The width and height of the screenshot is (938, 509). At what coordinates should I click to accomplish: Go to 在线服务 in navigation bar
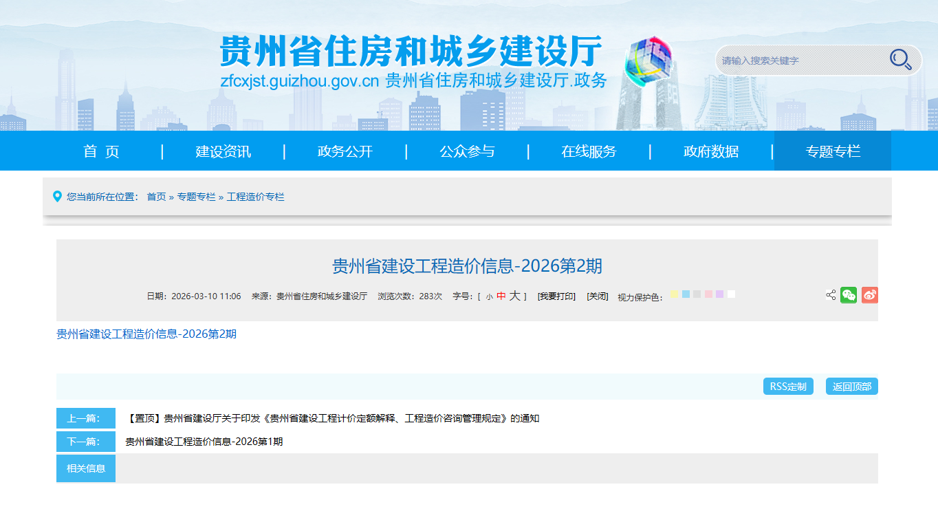589,151
